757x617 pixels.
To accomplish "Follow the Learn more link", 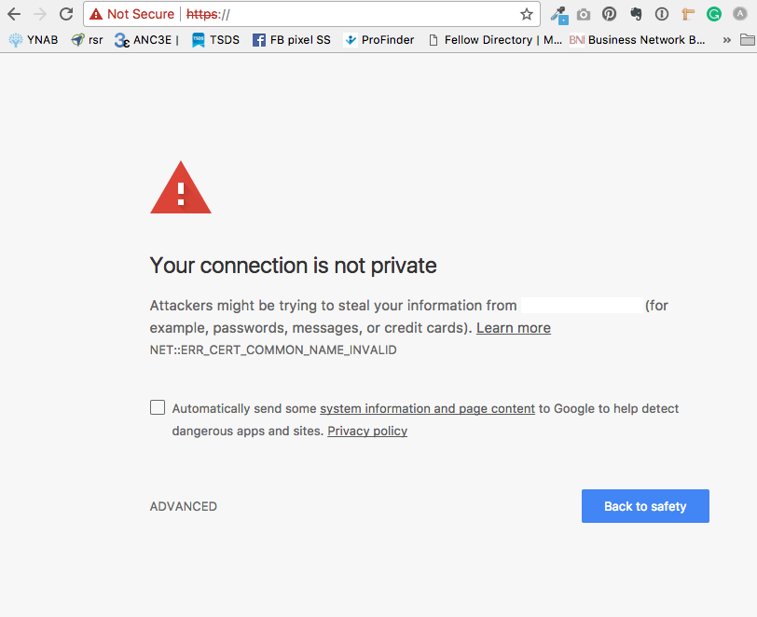I will [x=513, y=328].
